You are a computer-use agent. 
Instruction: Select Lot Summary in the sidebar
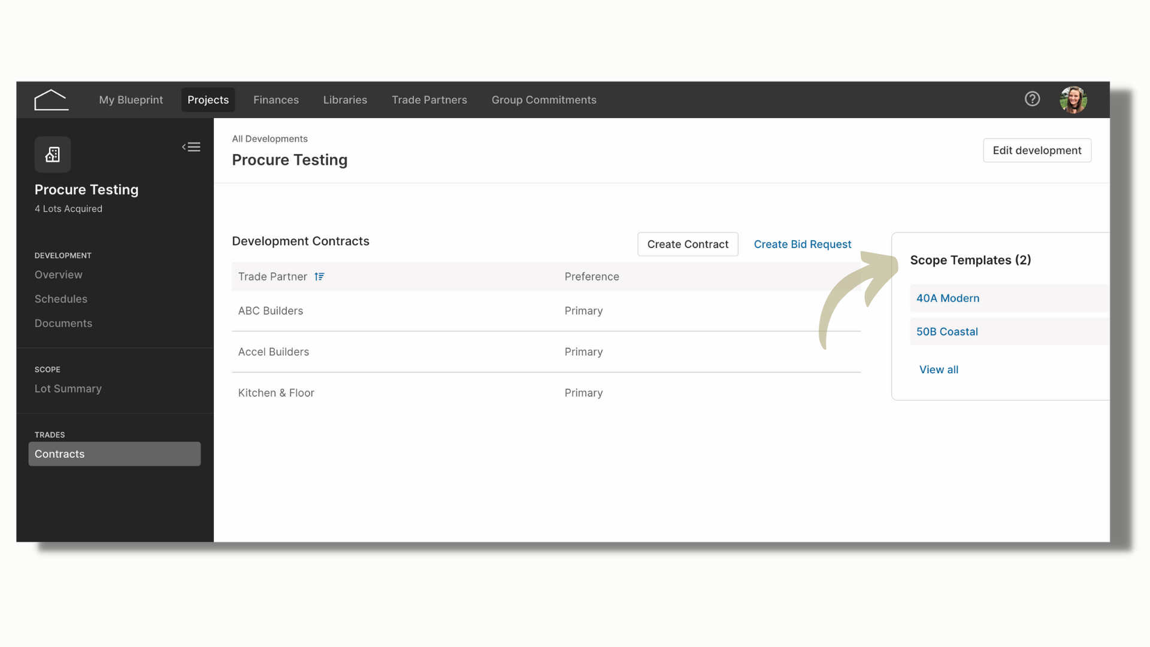click(68, 389)
